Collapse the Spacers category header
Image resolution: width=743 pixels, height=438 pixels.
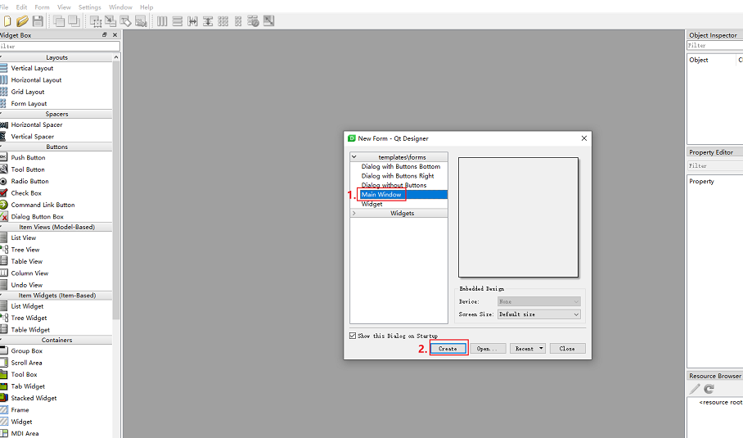pyautogui.click(x=56, y=114)
